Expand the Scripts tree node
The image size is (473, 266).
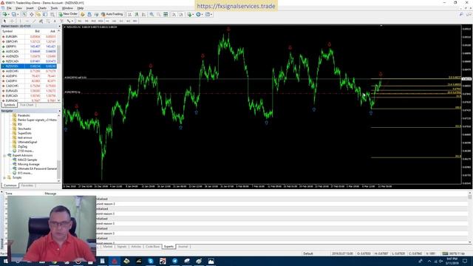(x=5, y=177)
